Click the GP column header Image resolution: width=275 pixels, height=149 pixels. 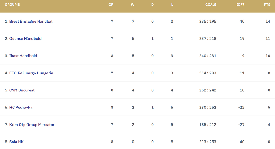[111, 5]
